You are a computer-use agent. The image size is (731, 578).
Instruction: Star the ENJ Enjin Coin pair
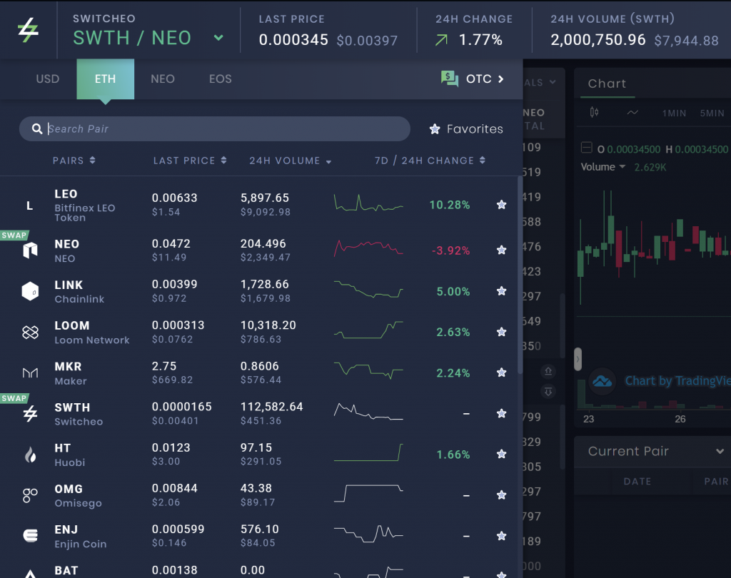502,536
